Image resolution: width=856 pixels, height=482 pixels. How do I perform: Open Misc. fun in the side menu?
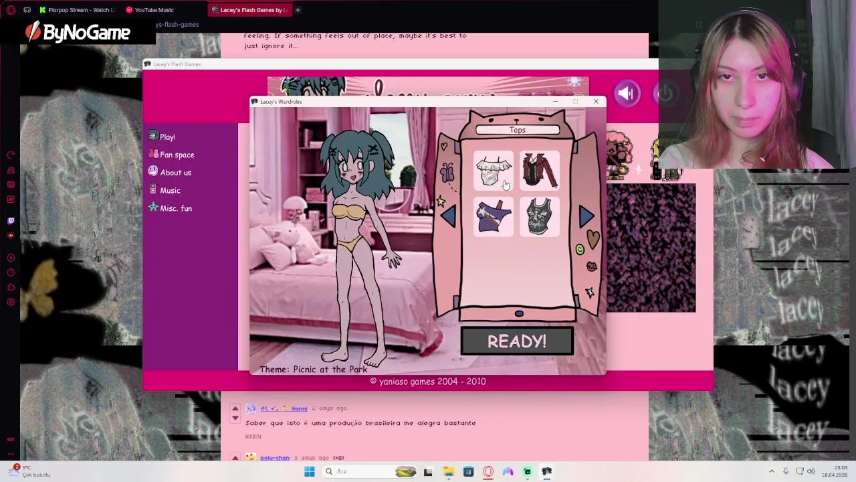(171, 208)
